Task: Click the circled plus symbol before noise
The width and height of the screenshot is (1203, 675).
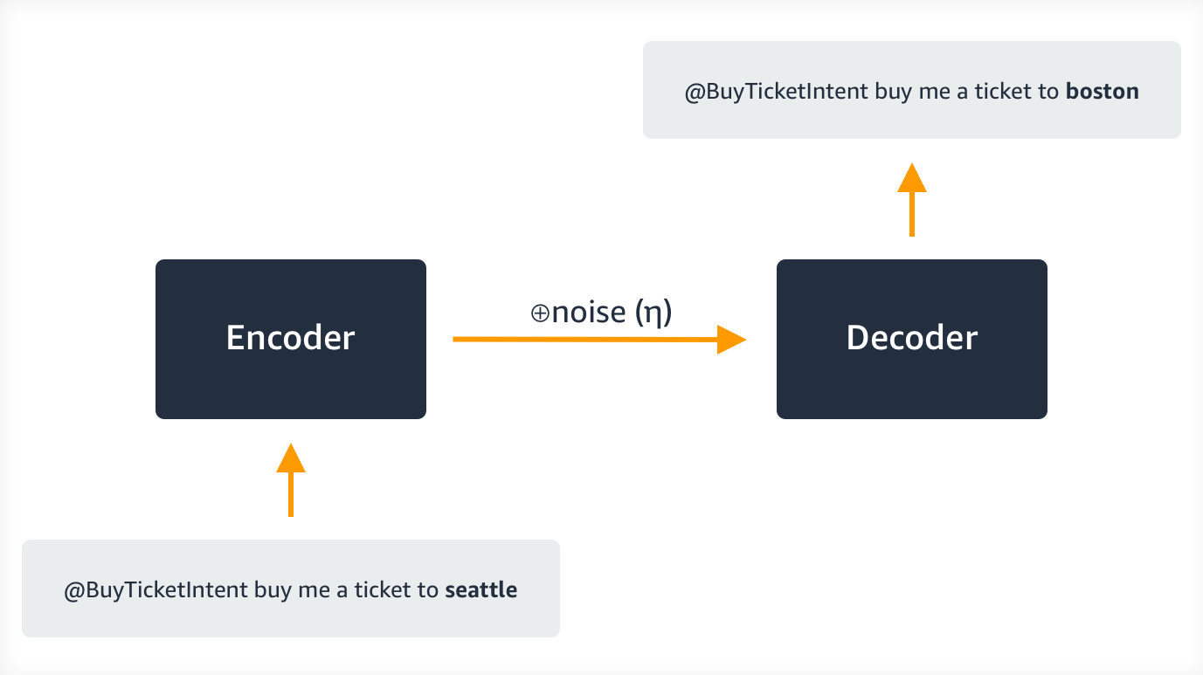Action: (539, 313)
